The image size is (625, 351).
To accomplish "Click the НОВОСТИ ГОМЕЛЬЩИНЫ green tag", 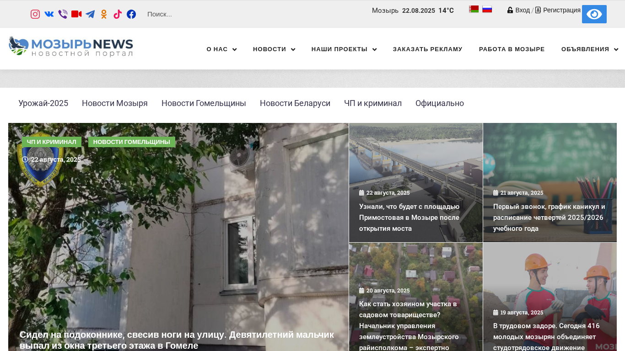I will [x=132, y=142].
